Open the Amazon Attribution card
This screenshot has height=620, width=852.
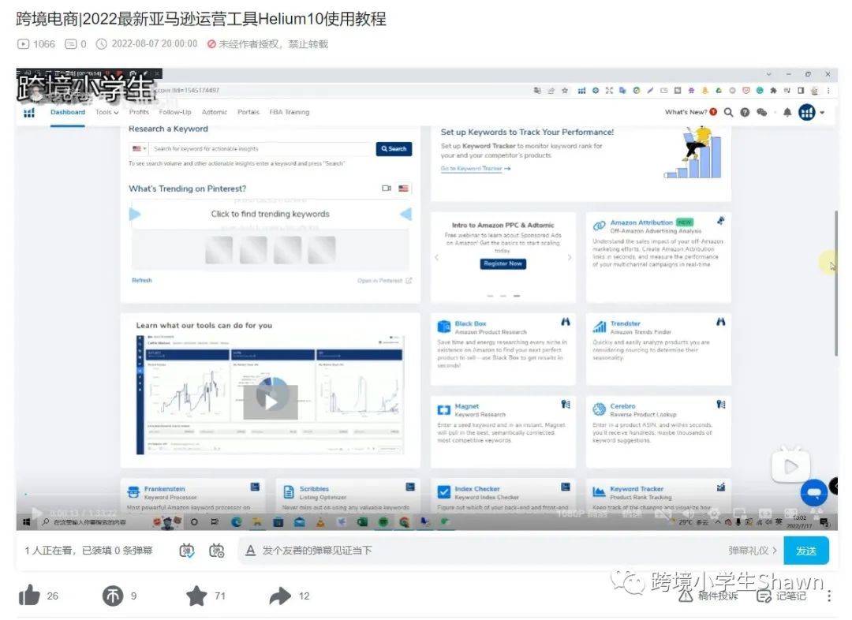658,257
